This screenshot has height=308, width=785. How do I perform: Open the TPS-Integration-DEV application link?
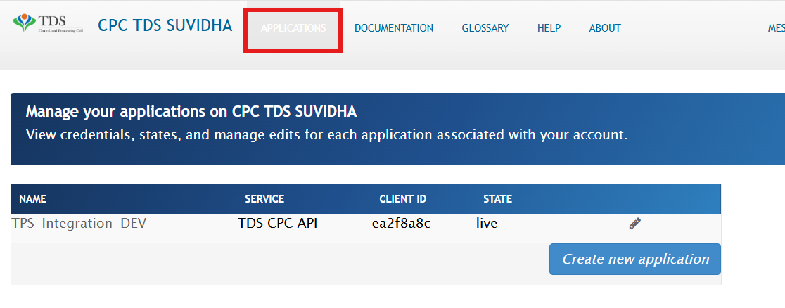point(79,224)
